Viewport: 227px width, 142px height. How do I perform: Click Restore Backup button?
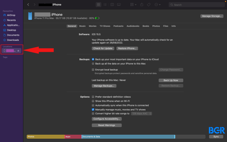tap(171, 85)
